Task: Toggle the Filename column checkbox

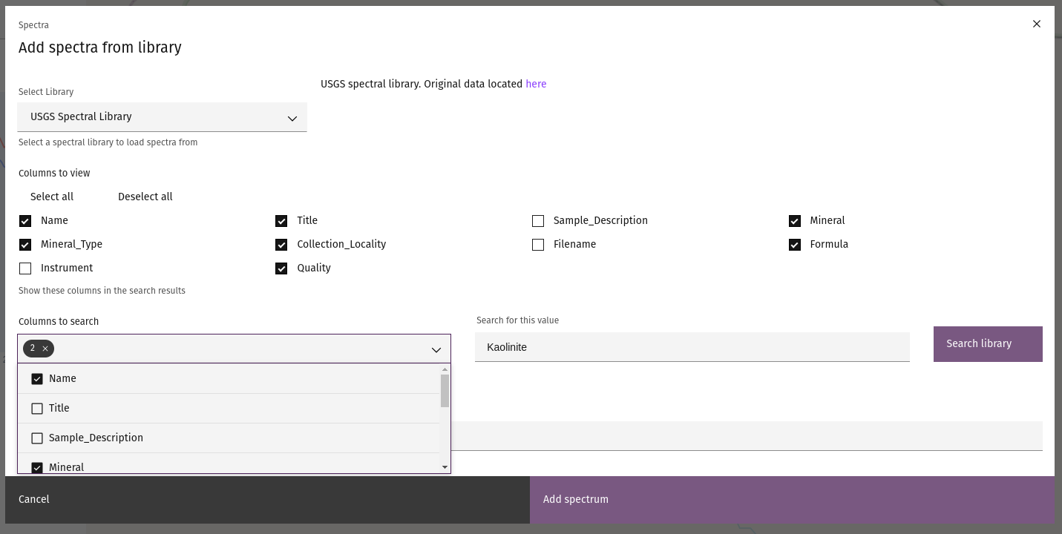Action: point(538,245)
